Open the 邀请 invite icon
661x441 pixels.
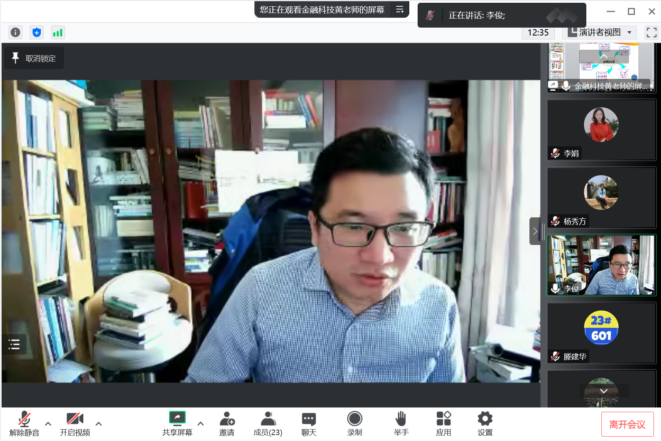click(x=227, y=424)
